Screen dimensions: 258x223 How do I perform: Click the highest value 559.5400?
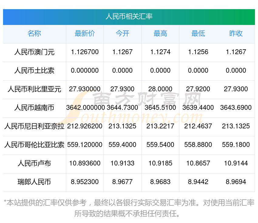tap(160, 145)
